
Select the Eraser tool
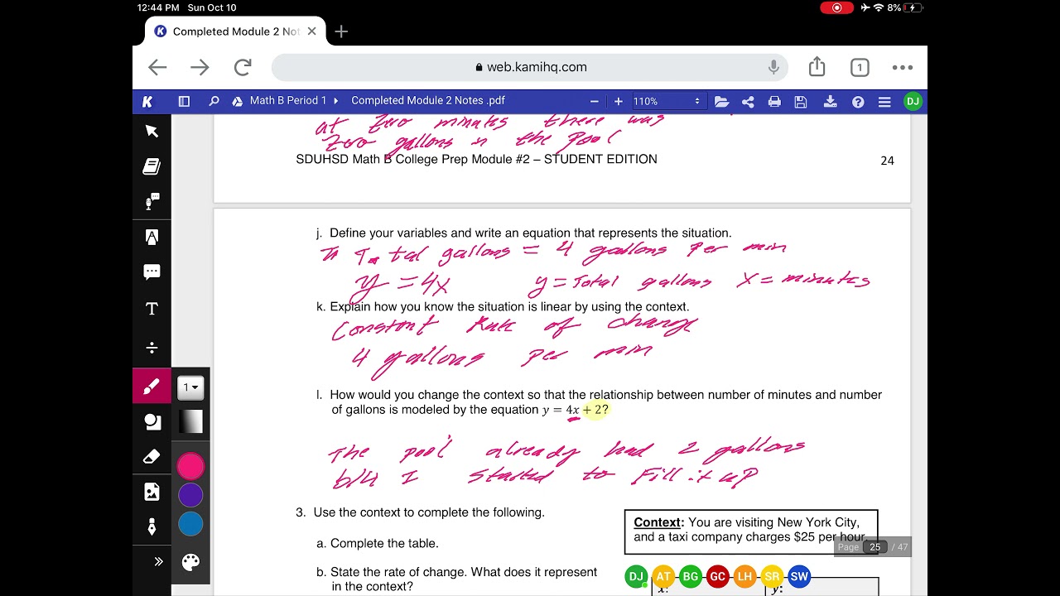152,457
